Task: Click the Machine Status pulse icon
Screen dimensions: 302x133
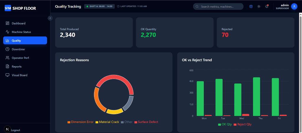Action: pyautogui.click(x=8, y=32)
